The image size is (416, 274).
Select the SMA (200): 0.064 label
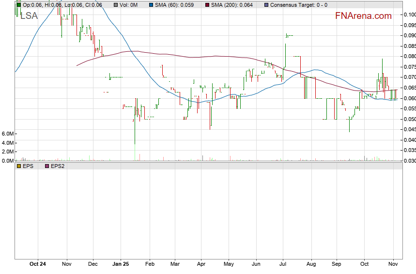(231, 5)
